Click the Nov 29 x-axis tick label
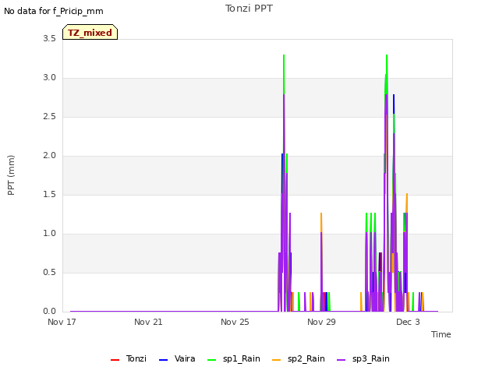This screenshot has width=499, height=374. pyautogui.click(x=321, y=322)
